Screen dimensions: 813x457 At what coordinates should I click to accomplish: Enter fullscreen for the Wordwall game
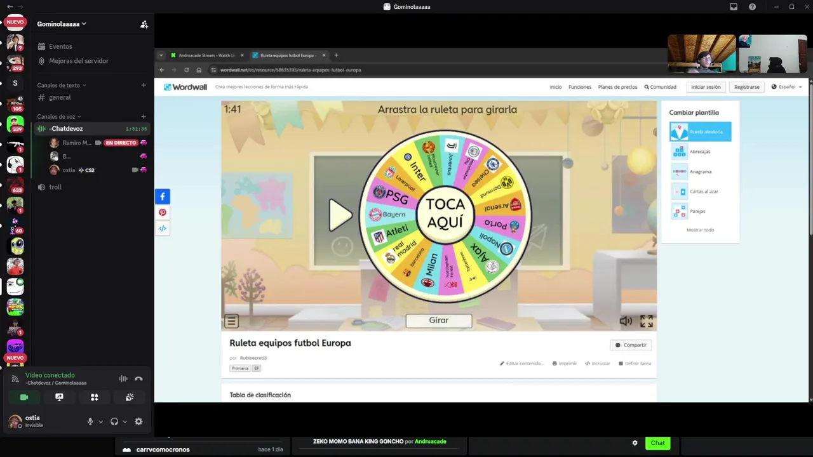647,321
